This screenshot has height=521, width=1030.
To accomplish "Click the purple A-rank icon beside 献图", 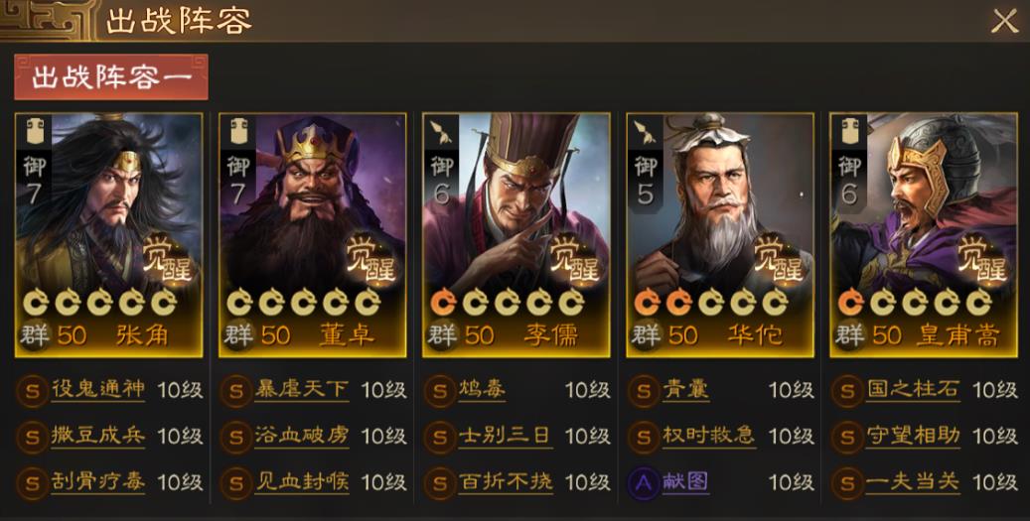I will (643, 483).
